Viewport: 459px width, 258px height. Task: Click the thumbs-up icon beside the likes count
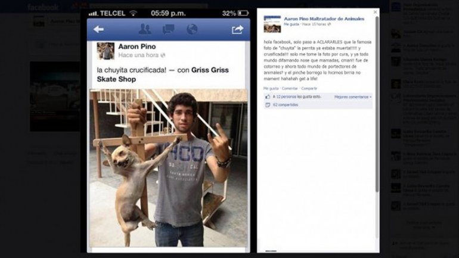click(268, 97)
